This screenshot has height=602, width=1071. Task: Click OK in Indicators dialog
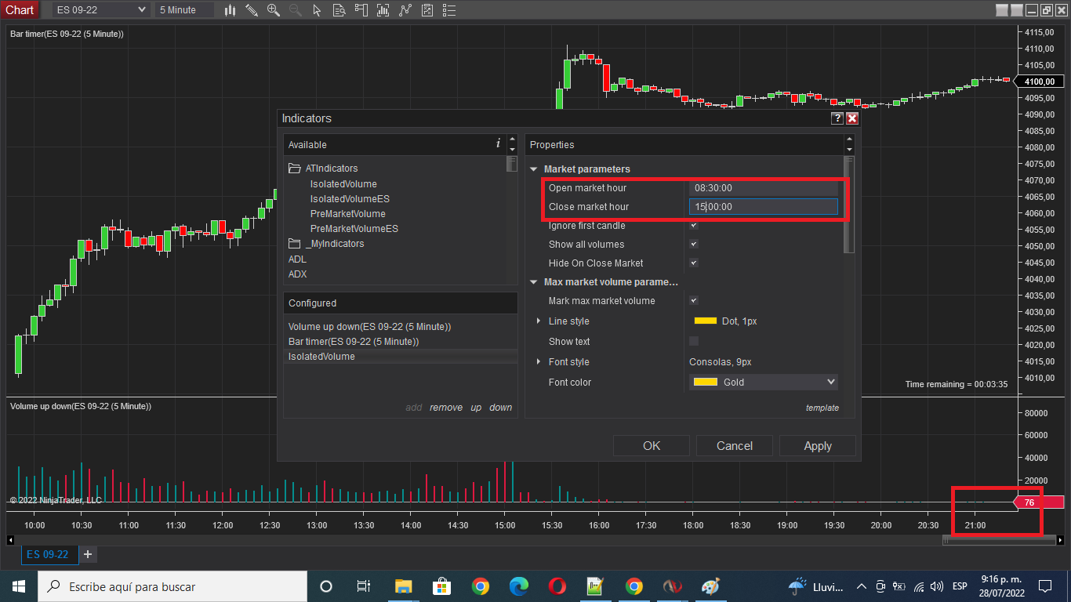click(x=652, y=446)
